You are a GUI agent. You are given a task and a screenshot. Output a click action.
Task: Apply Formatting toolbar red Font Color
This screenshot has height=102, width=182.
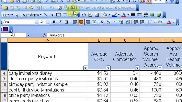point(169,22)
